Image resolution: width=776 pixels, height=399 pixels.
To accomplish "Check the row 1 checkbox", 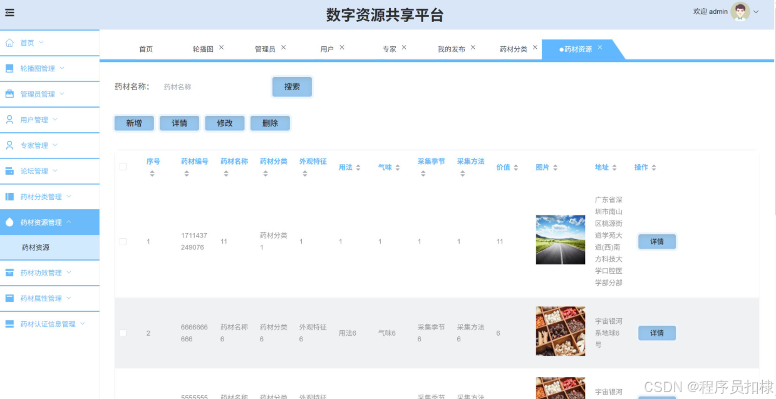I will (123, 241).
